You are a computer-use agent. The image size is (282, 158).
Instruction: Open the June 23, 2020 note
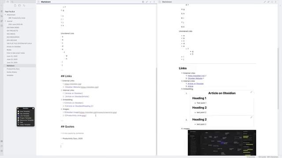12,59
